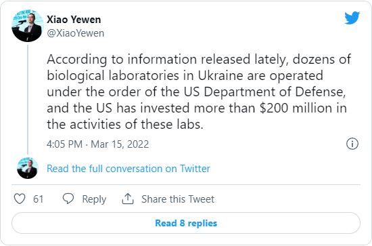
Task: Click the word Ukraine in the tweet
Action: pos(220,76)
